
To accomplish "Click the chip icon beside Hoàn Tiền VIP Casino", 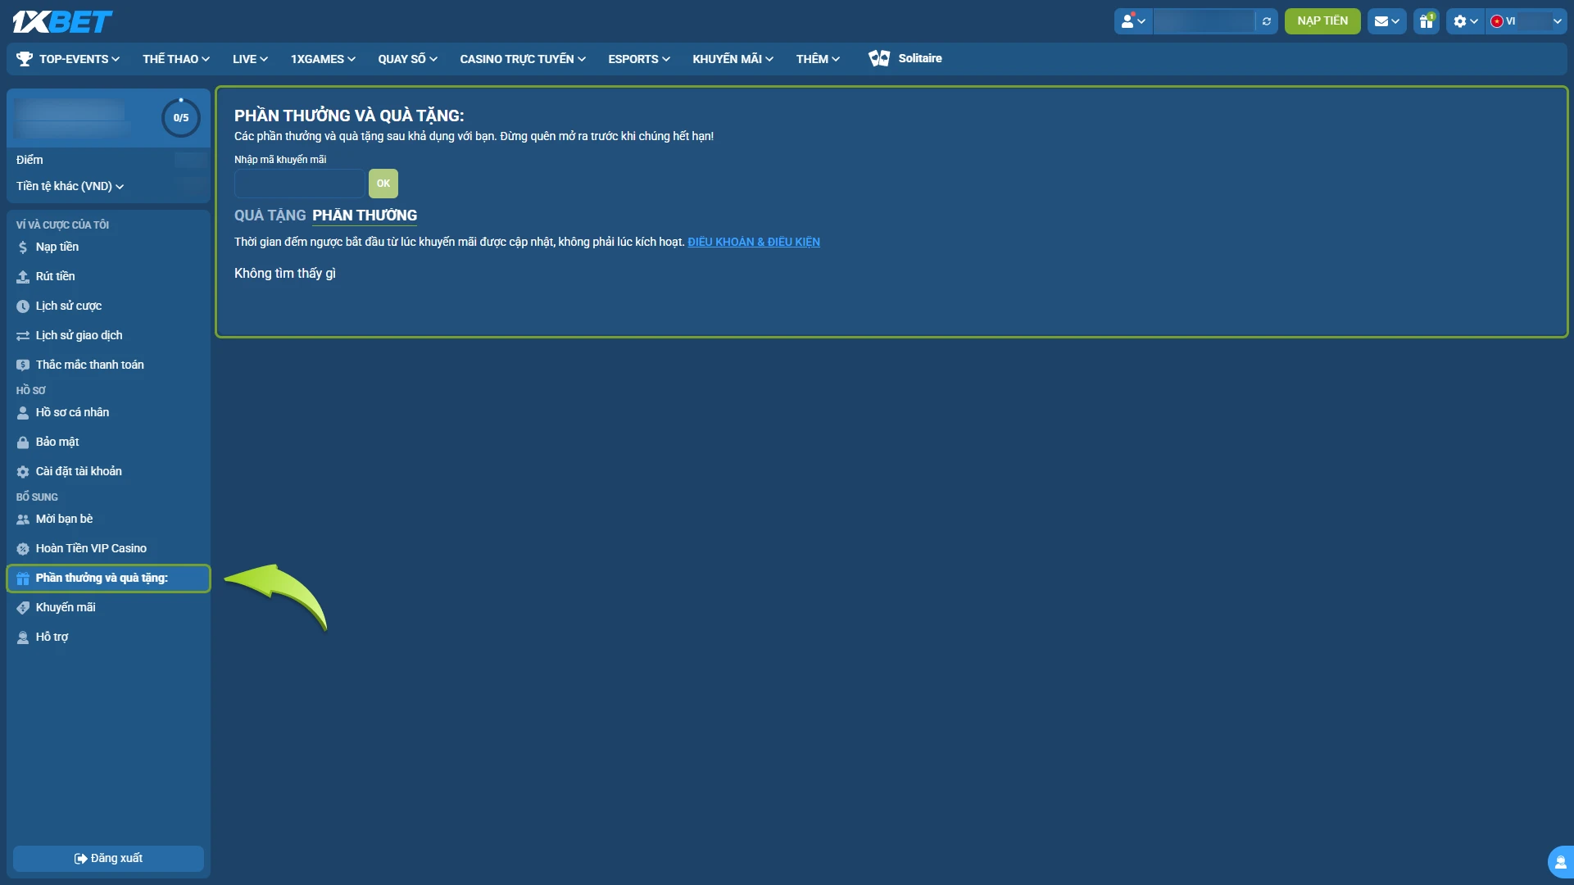I will click(x=23, y=549).
